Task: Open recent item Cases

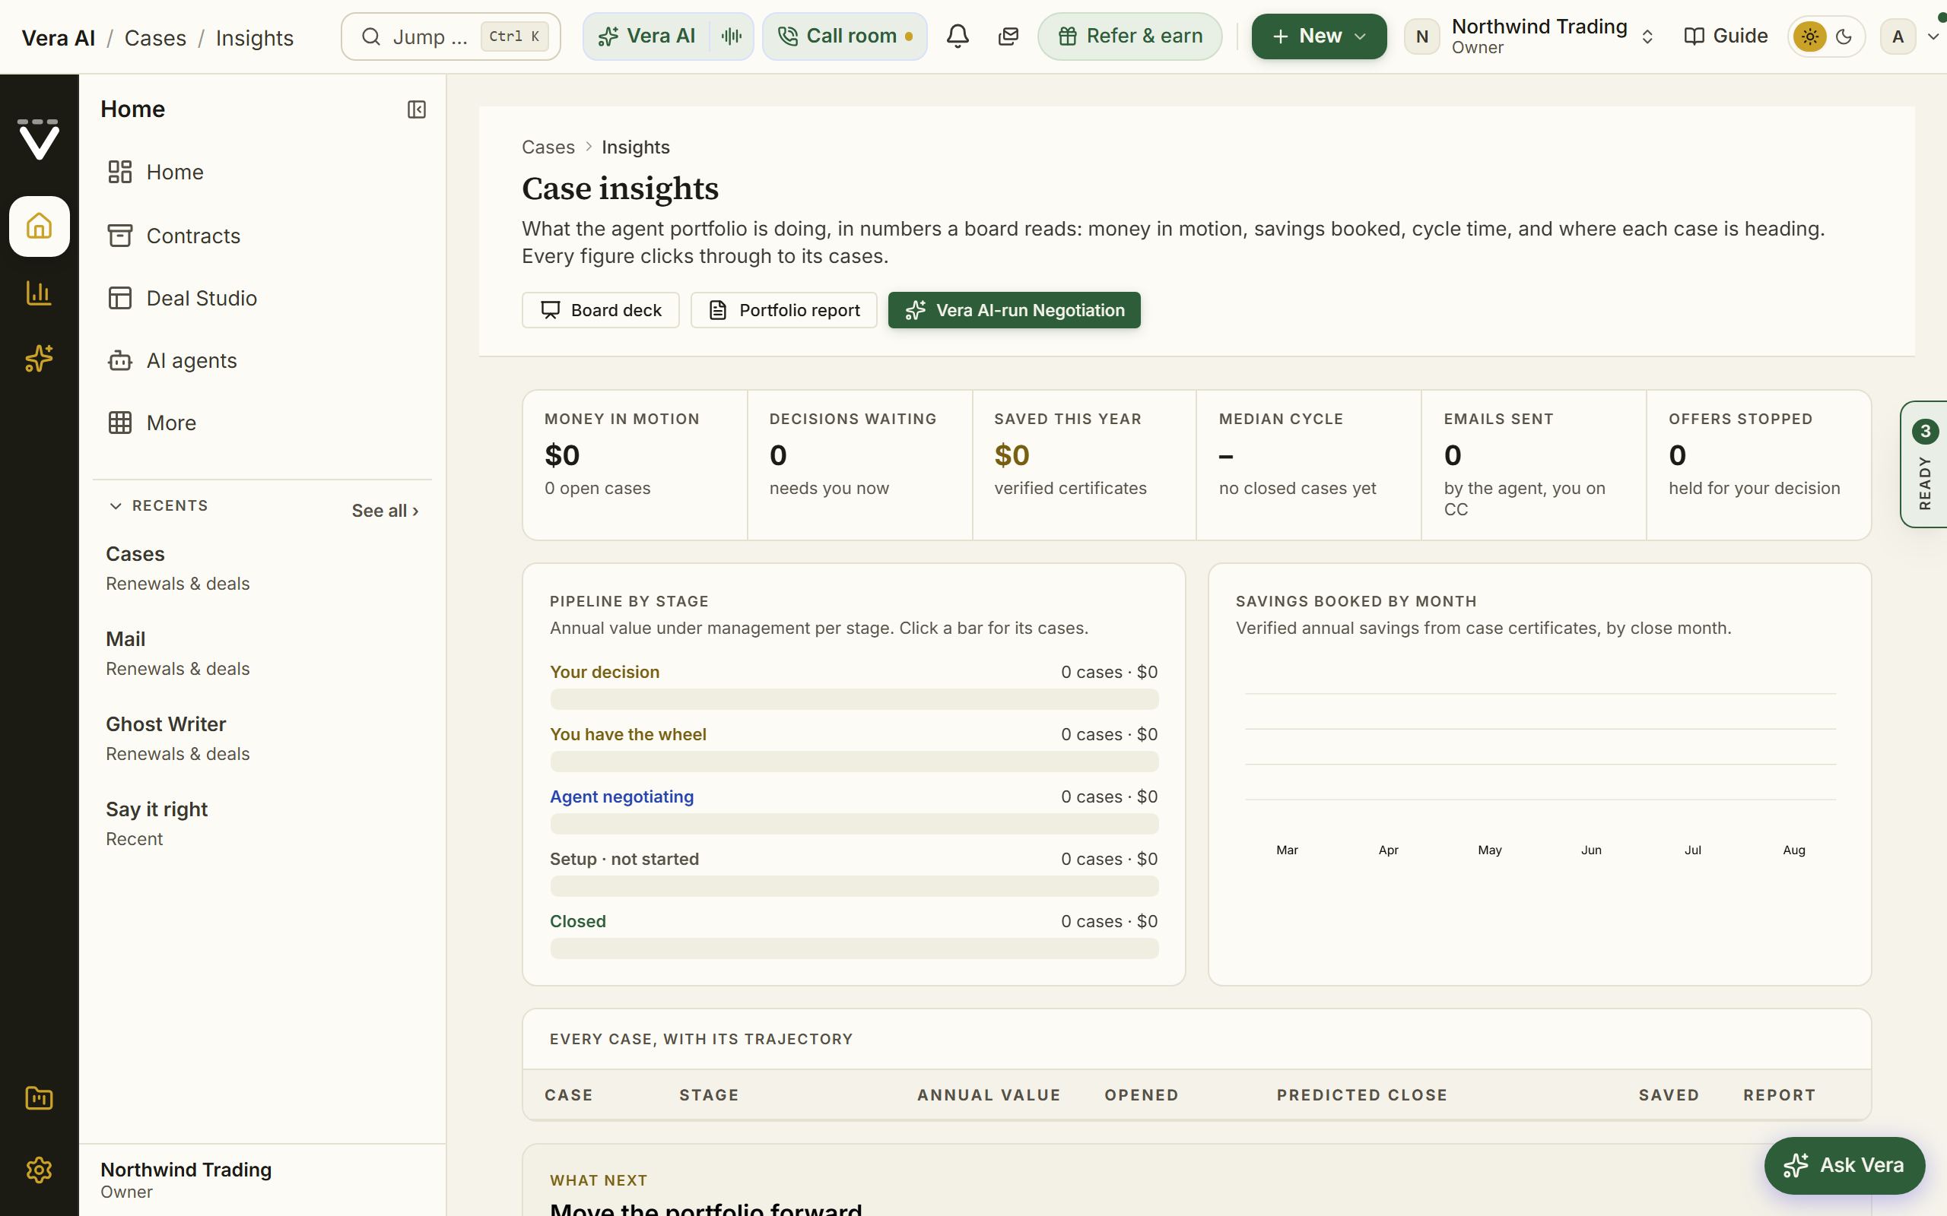Action: pos(262,568)
